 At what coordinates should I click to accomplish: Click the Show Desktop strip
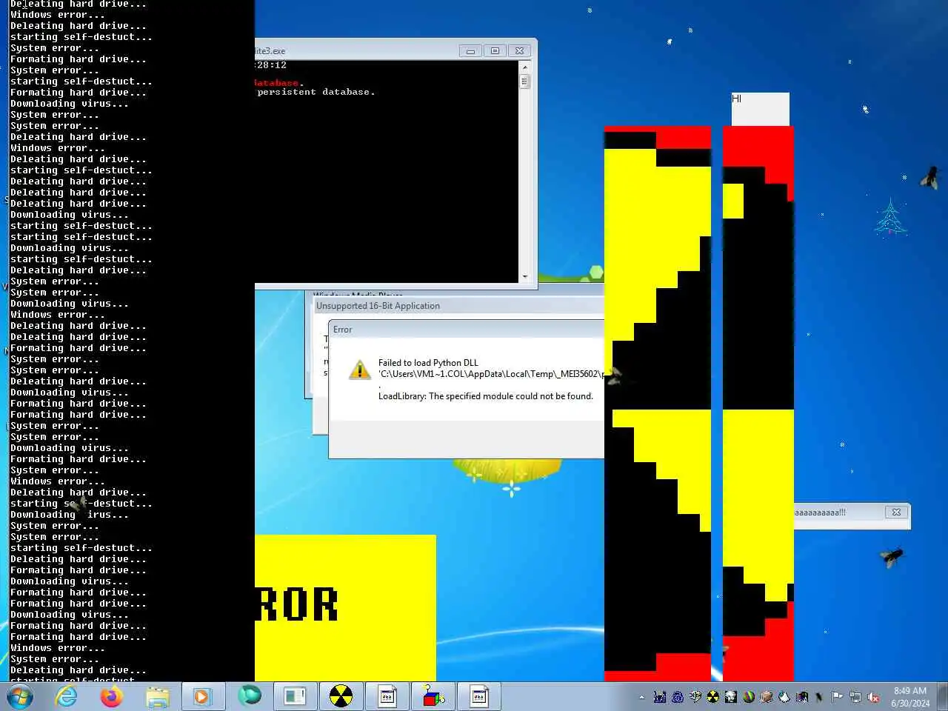click(x=943, y=696)
